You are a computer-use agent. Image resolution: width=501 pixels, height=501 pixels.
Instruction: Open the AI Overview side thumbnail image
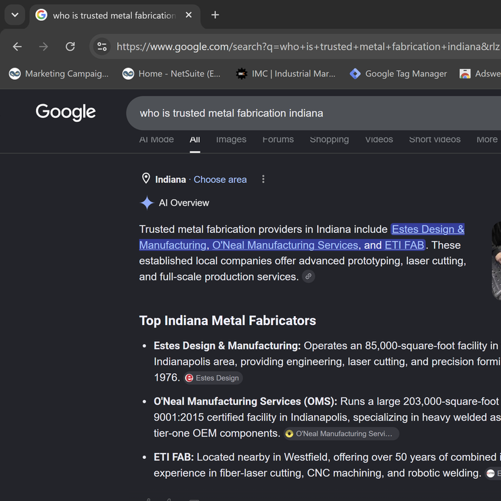pyautogui.click(x=496, y=261)
